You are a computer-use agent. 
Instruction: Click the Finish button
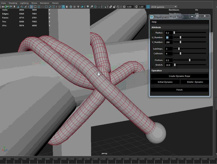pyautogui.click(x=179, y=90)
